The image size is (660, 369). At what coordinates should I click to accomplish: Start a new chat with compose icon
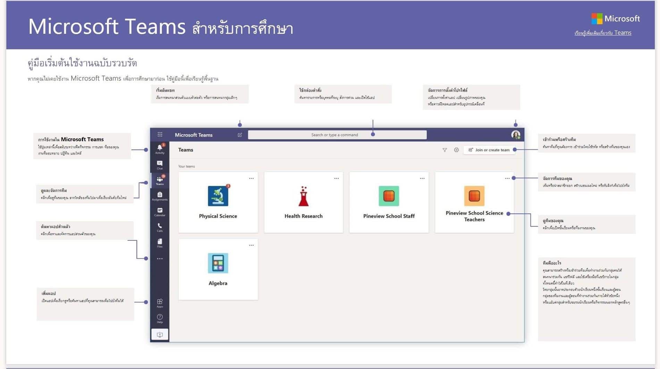[x=240, y=135]
